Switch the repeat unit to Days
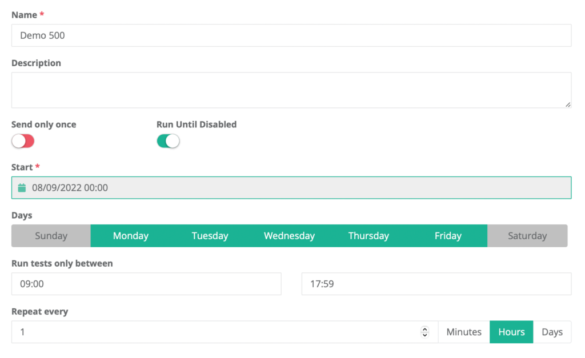 click(552, 332)
